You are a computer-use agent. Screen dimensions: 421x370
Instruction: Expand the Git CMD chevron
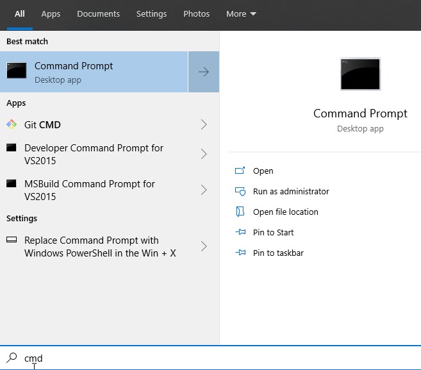[204, 124]
